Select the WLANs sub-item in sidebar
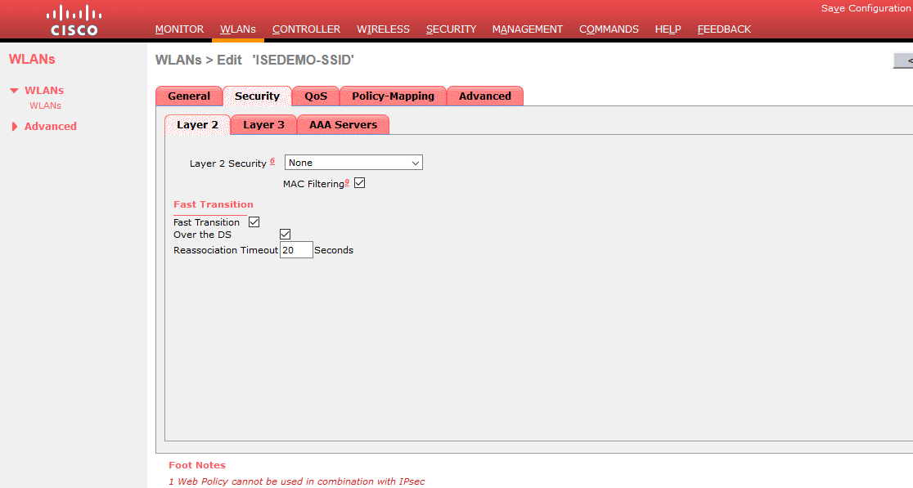 (46, 105)
